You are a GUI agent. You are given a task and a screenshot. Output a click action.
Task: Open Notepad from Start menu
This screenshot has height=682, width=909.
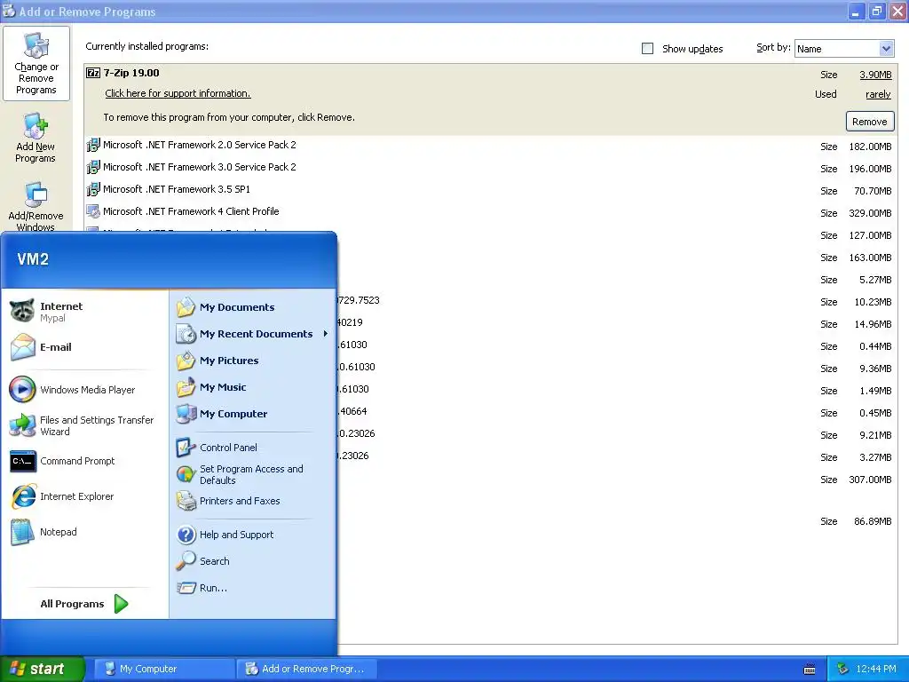pos(84,532)
